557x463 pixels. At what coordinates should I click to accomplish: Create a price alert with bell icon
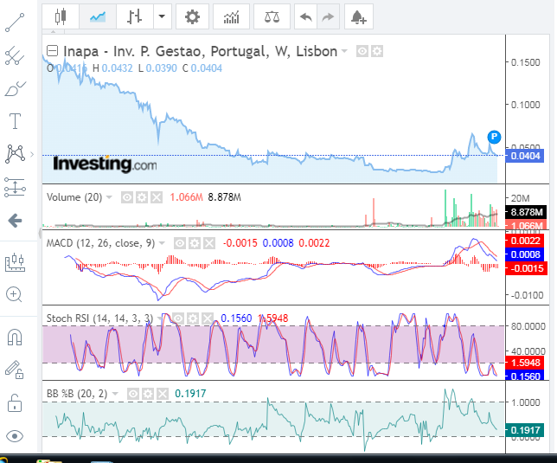coord(358,16)
